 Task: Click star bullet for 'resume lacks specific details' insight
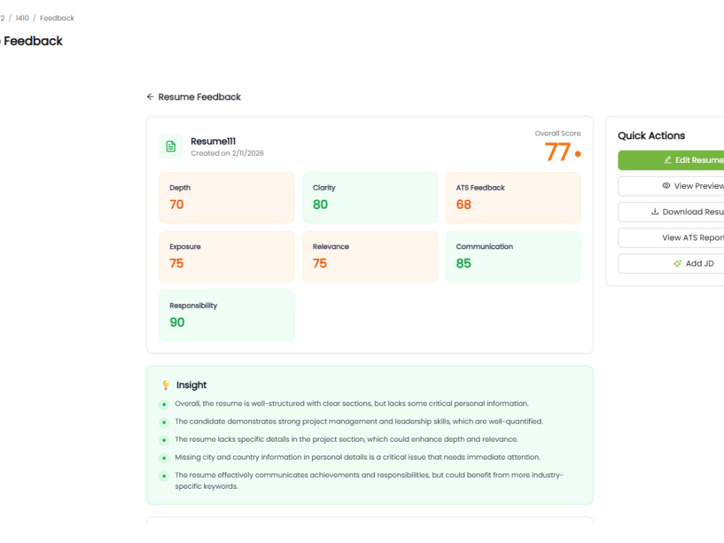point(164,440)
